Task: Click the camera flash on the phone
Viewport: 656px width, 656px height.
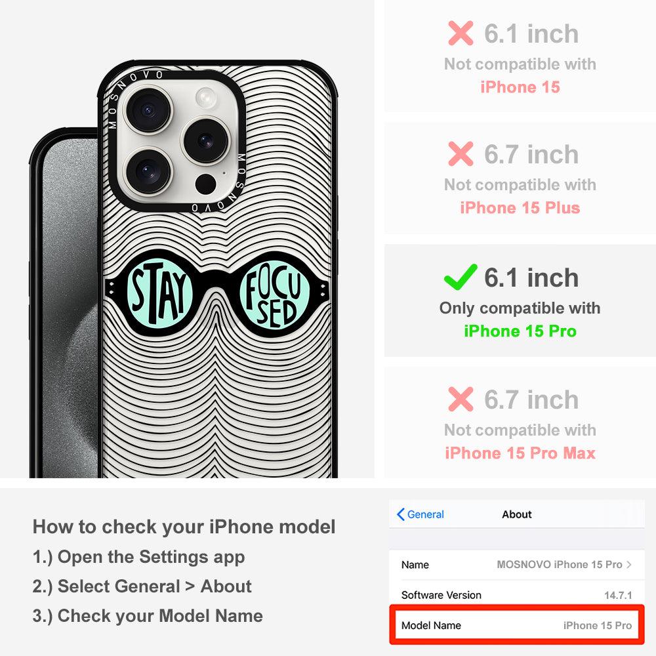Action: (206, 98)
